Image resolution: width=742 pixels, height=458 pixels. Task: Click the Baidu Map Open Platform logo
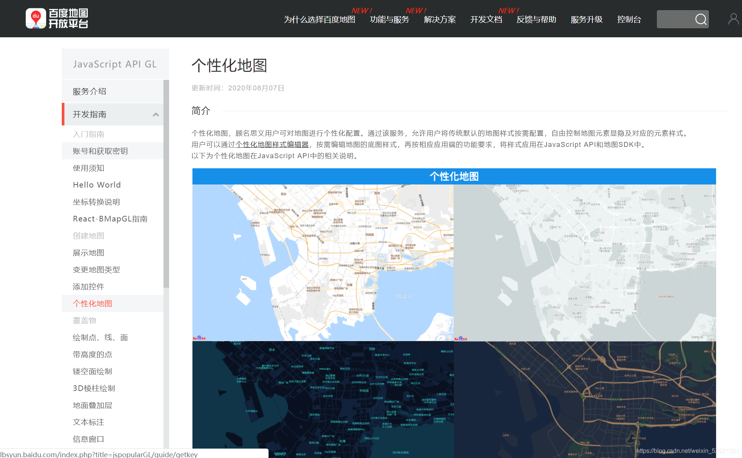(57, 18)
